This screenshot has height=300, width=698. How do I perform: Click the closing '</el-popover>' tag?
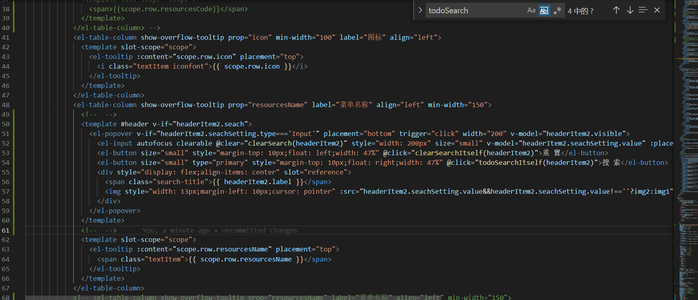[115, 211]
